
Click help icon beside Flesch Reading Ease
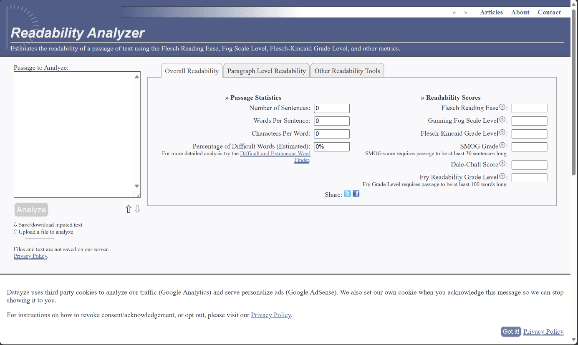pyautogui.click(x=502, y=107)
